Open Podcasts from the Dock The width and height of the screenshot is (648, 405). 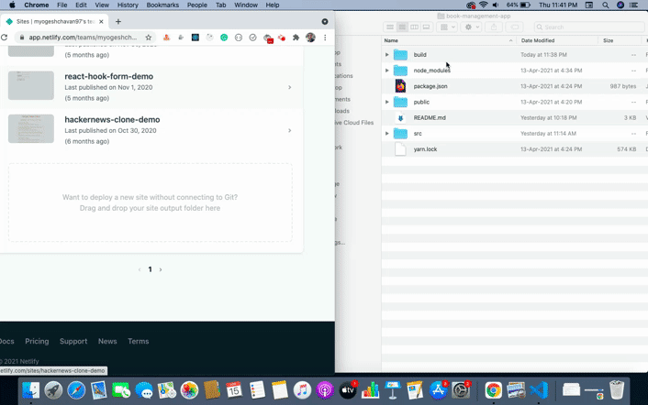coord(325,389)
